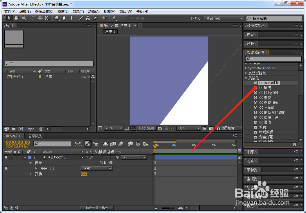Toggle live update button in timeline

88,144
